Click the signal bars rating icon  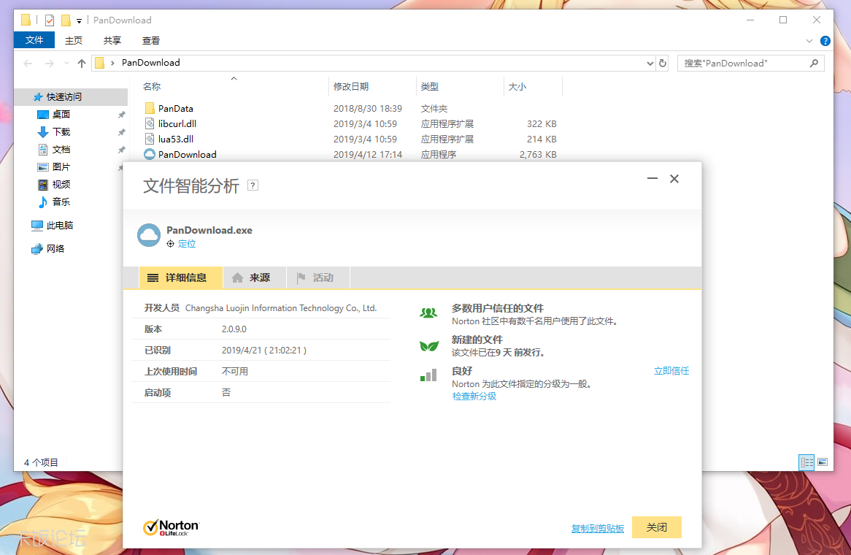(x=428, y=375)
